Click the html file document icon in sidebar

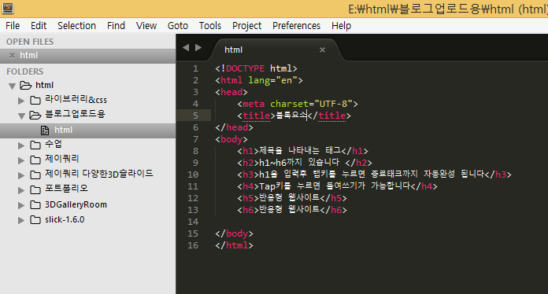(x=45, y=130)
